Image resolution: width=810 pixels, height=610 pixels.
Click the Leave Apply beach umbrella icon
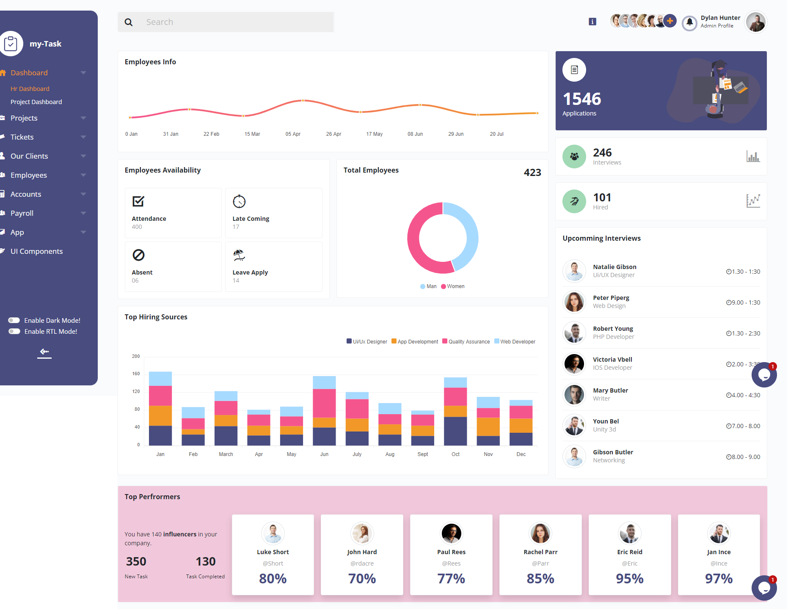239,255
